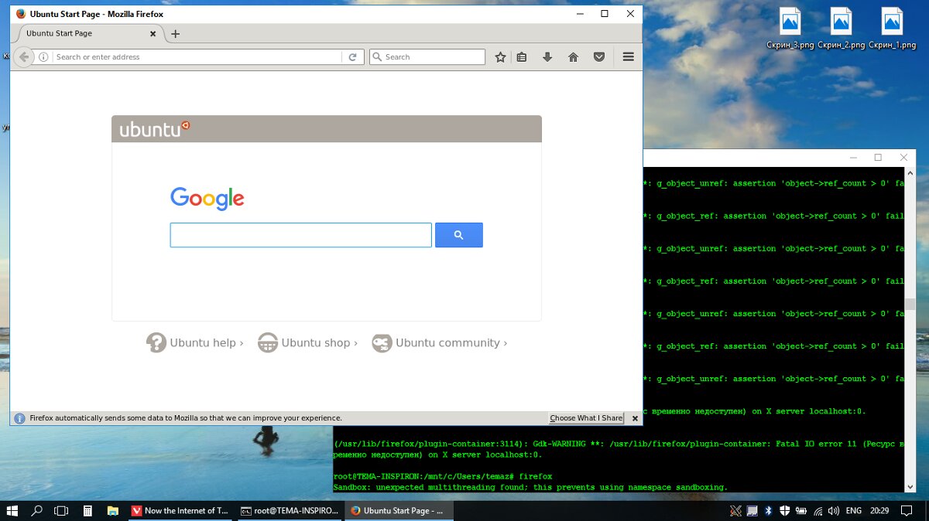Click the info icon in Firefox notification bar

20,418
